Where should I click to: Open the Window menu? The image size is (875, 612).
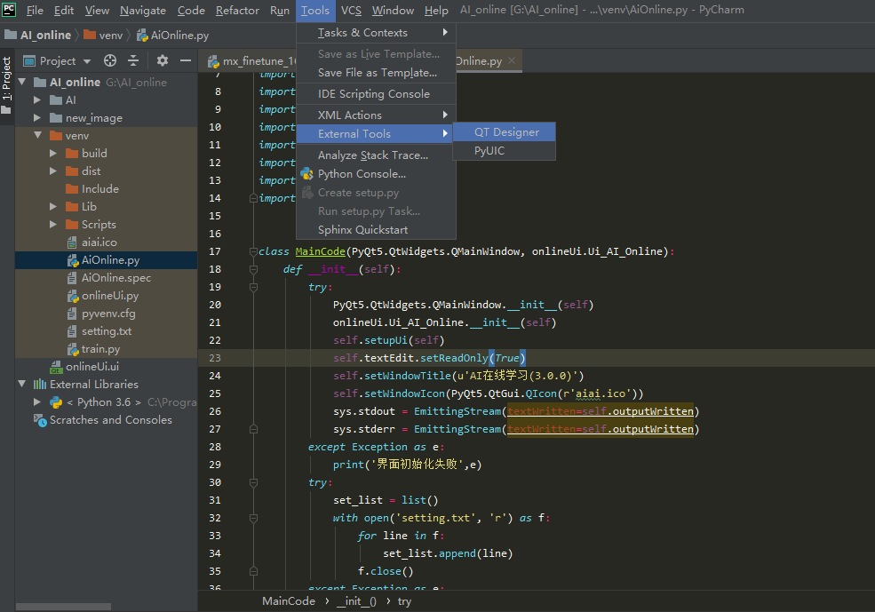(393, 10)
